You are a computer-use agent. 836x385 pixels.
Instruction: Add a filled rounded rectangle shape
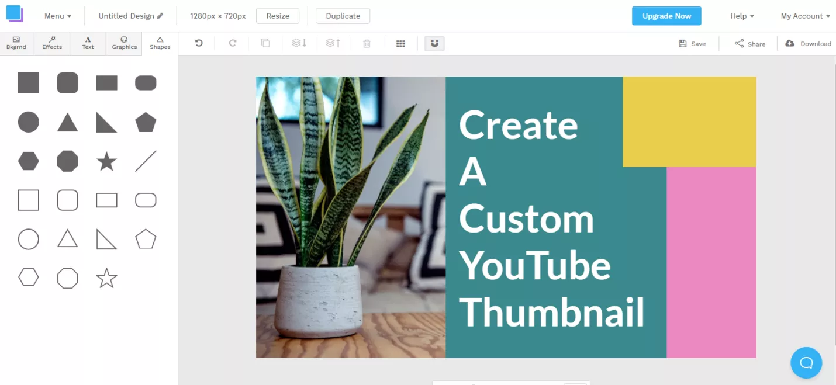click(146, 83)
